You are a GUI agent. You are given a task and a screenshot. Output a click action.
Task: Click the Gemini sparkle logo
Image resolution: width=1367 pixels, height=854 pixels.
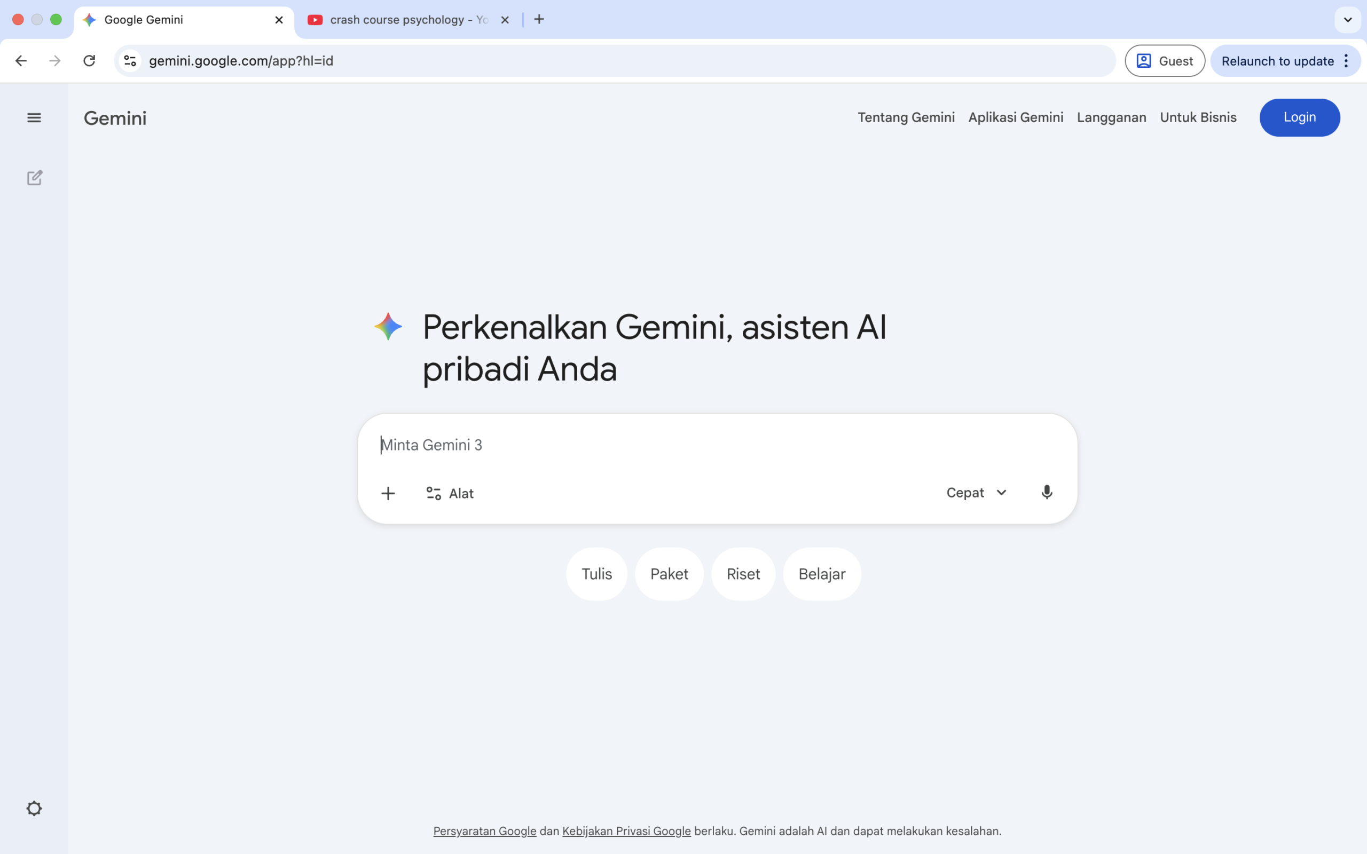click(x=388, y=326)
